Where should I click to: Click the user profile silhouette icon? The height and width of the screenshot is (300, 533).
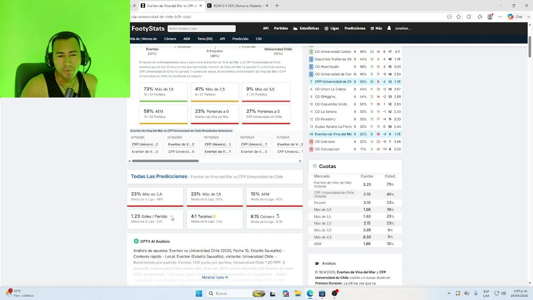pyautogui.click(x=389, y=28)
